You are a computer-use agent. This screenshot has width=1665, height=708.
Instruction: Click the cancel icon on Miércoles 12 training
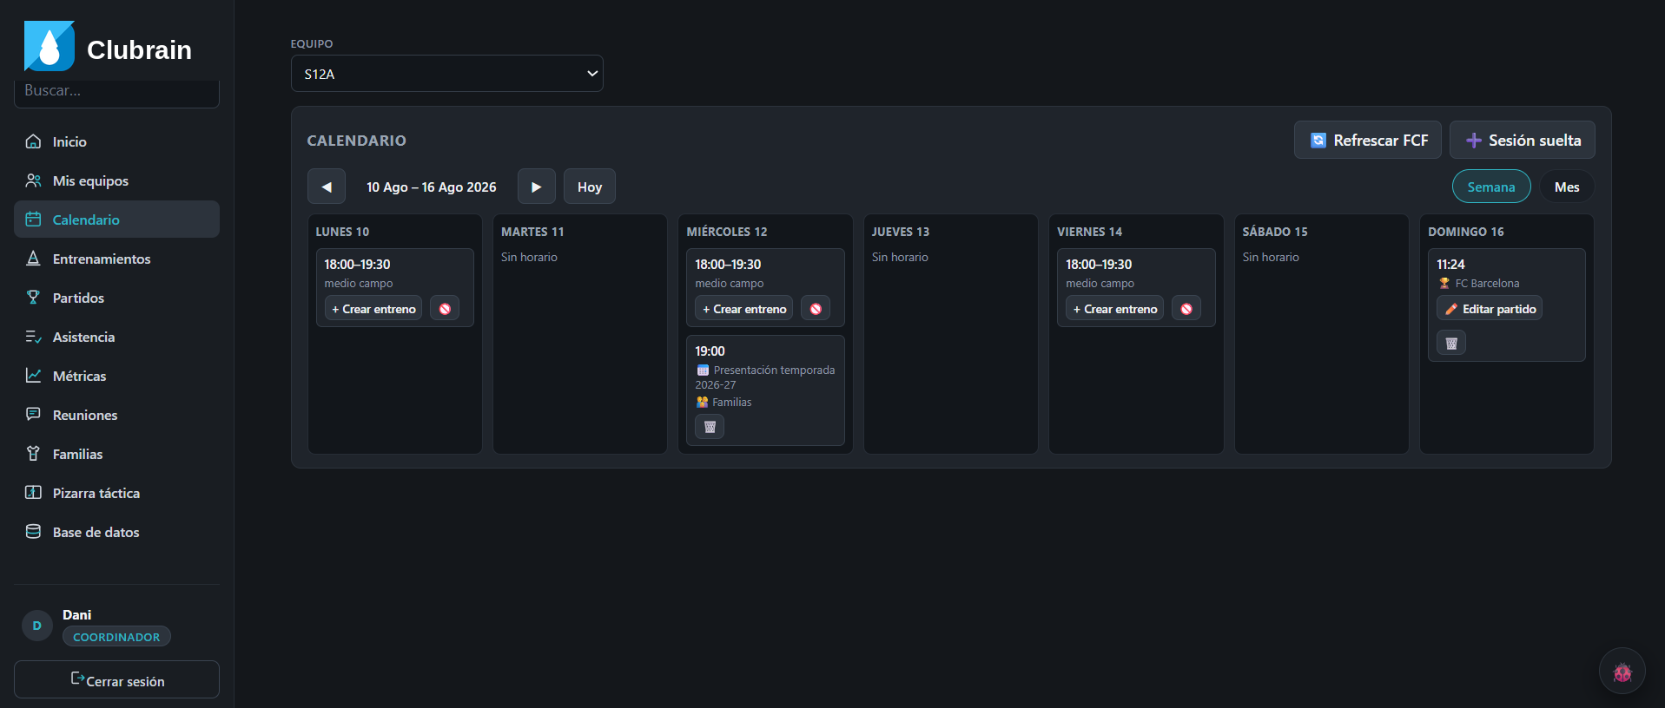click(x=816, y=309)
